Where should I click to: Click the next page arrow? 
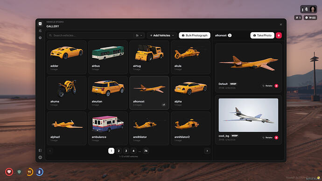[x=207, y=151]
